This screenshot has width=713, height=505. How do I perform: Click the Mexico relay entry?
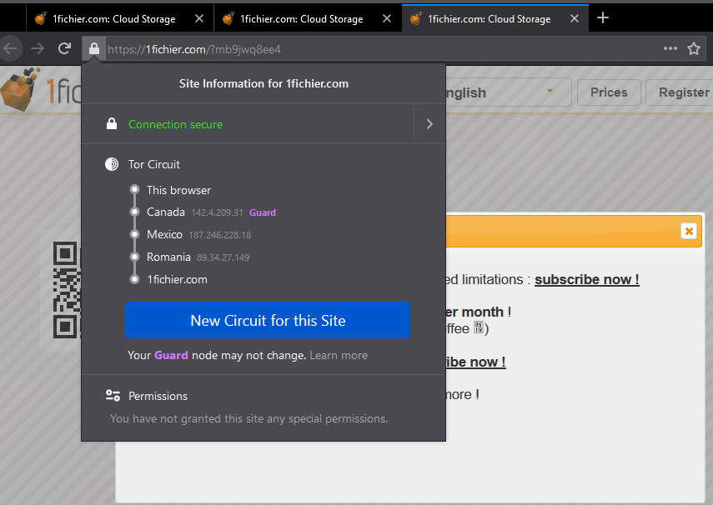198,234
